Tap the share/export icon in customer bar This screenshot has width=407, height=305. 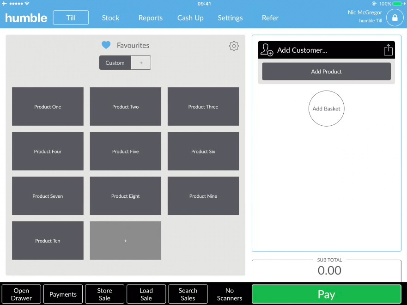388,49
